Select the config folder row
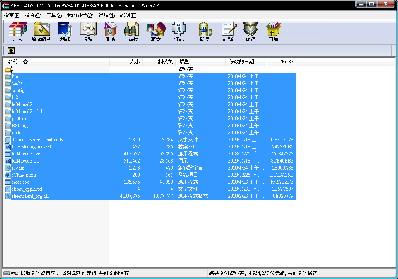This screenshot has height=279, width=398. coord(150,90)
